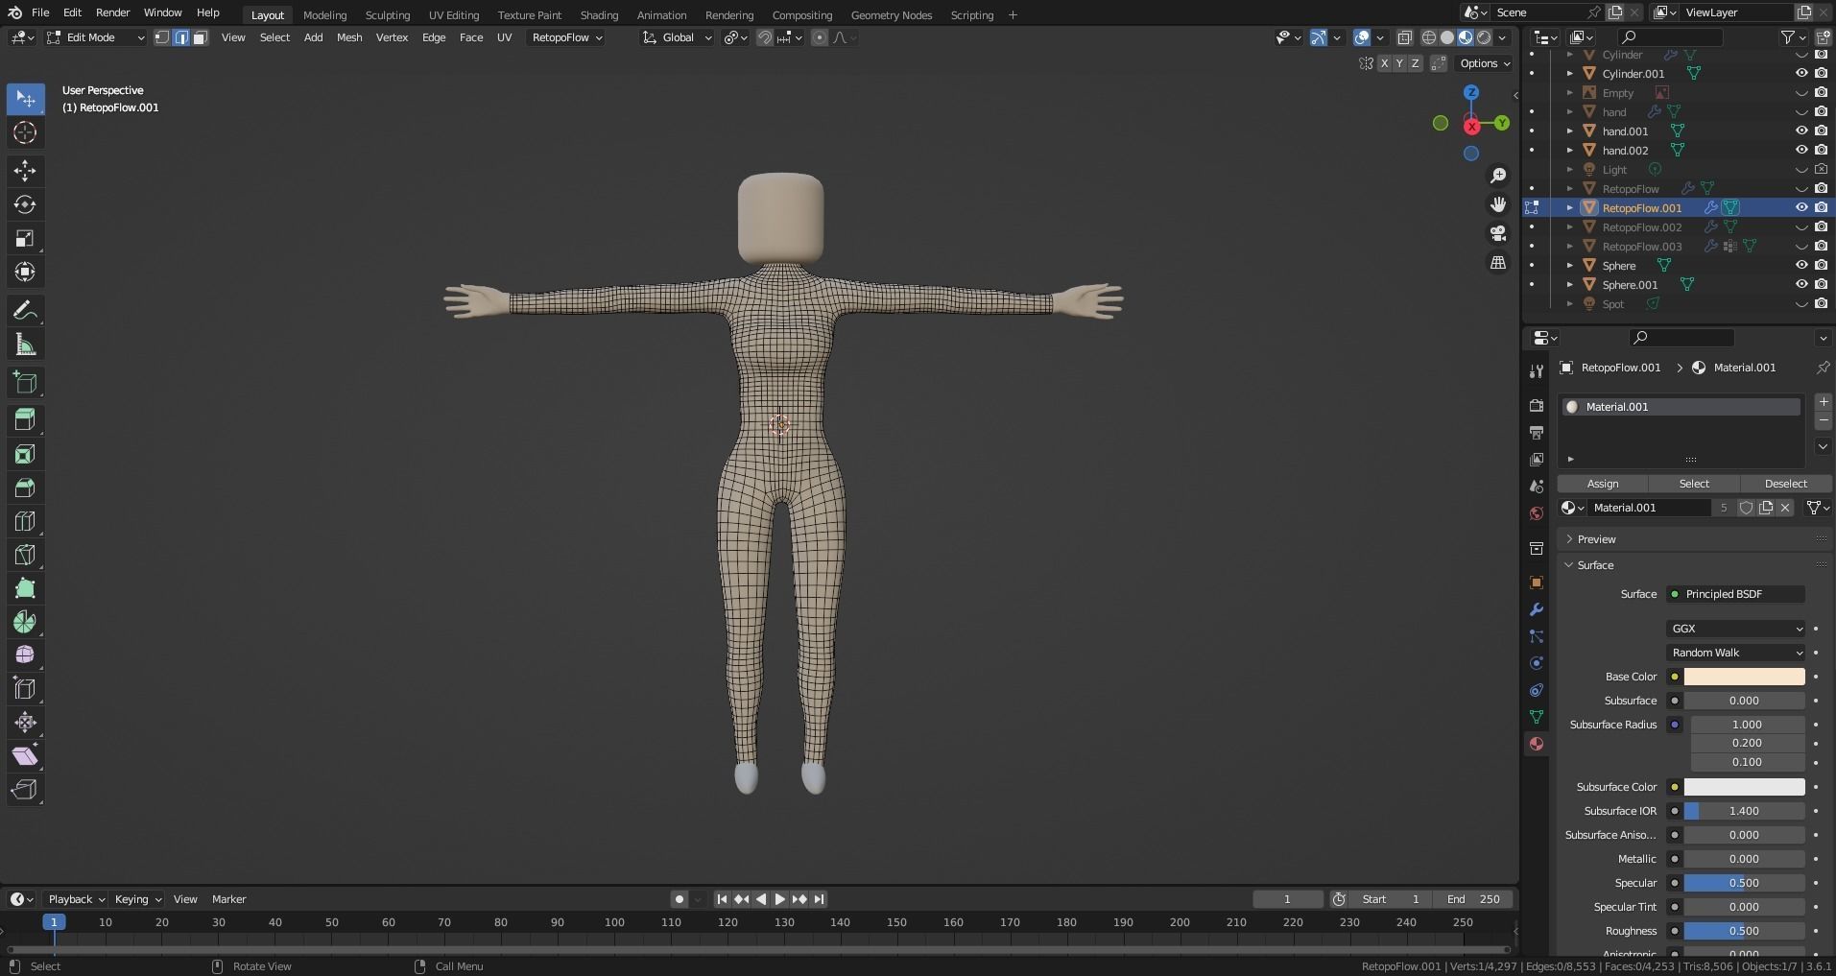1836x976 pixels.
Task: Select the Edge Slide tool
Action: tap(25, 688)
